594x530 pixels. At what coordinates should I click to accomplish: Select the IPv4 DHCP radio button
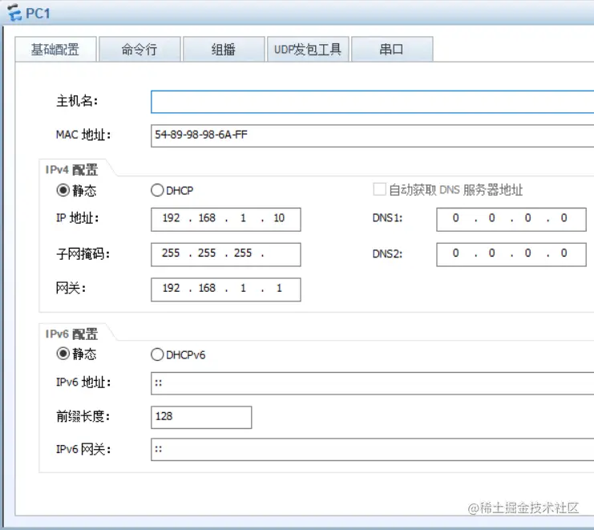pos(157,190)
